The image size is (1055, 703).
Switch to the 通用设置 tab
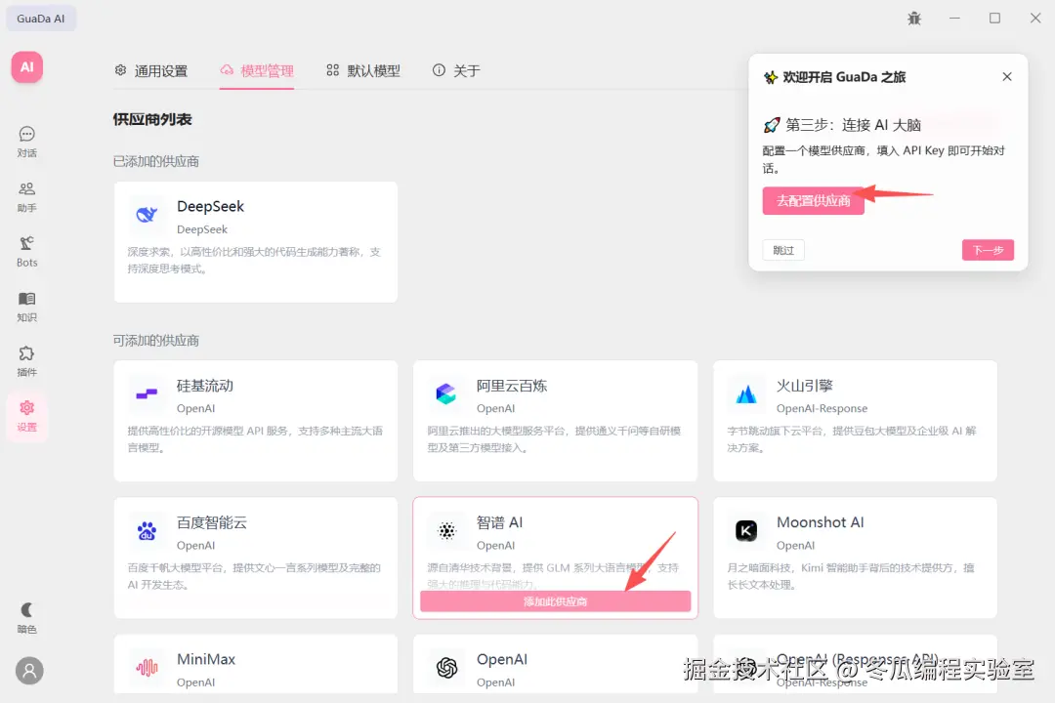tap(151, 70)
